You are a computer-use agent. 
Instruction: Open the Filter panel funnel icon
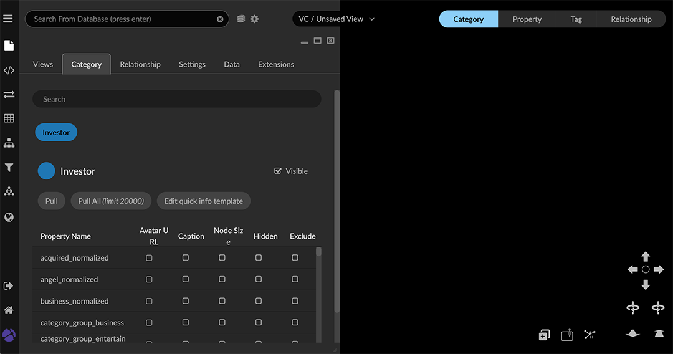tap(9, 167)
